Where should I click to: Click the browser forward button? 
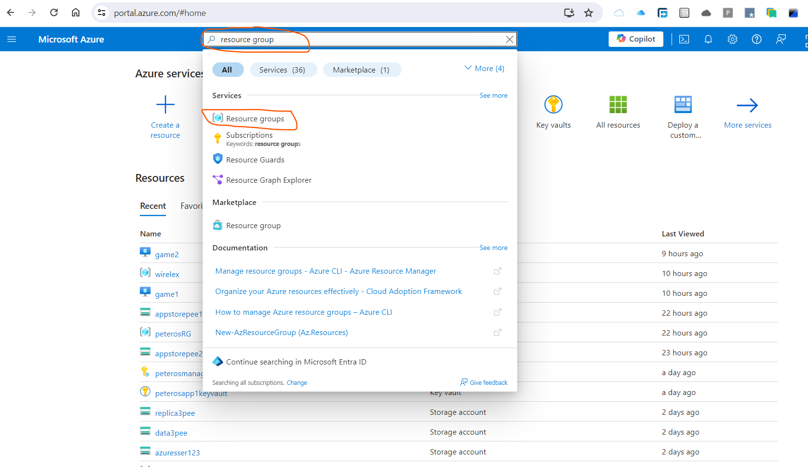click(x=32, y=13)
